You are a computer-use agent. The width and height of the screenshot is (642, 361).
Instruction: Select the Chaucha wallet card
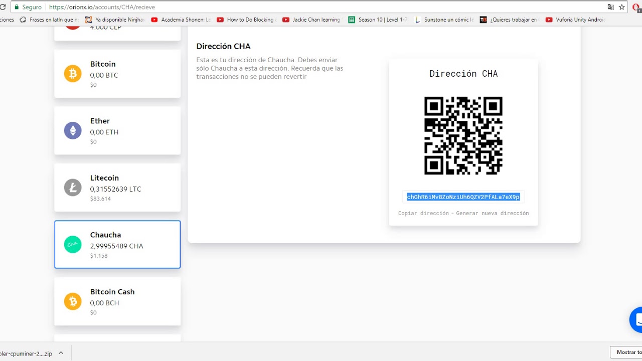[x=117, y=245]
